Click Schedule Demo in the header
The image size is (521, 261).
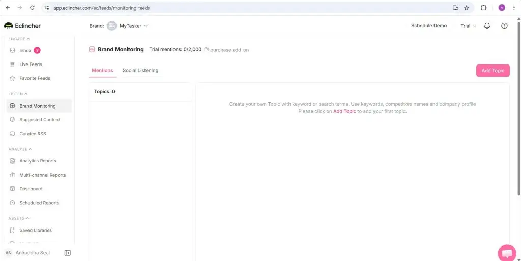[x=428, y=26]
